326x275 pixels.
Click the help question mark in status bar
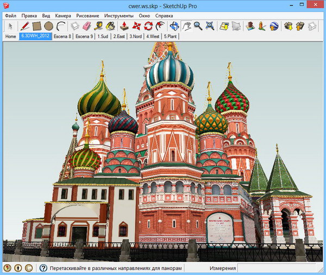pyautogui.click(x=43, y=268)
